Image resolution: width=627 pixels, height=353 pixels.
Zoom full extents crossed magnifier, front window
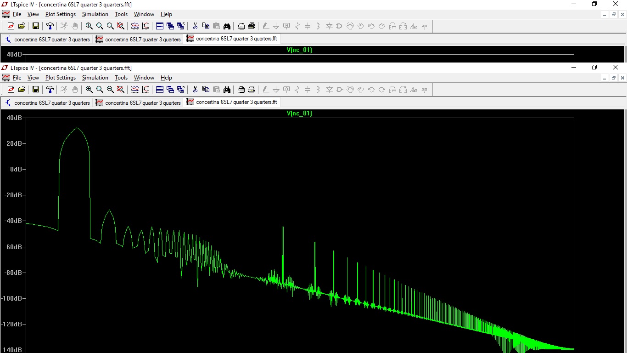[121, 90]
